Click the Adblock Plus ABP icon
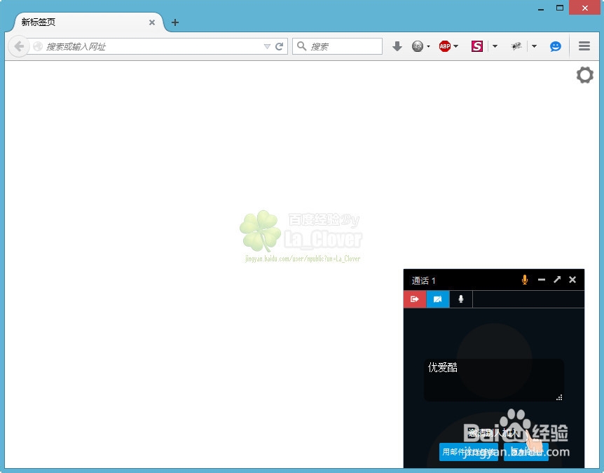 (x=444, y=47)
